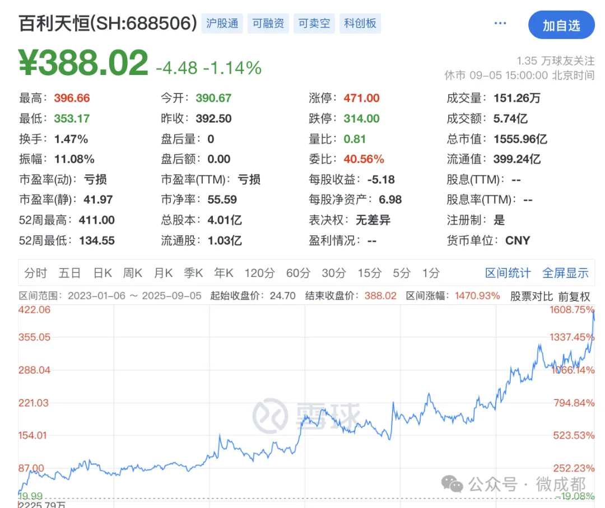Image resolution: width=605 pixels, height=508 pixels.
Task: Show the 月K chart
Action: pyautogui.click(x=164, y=273)
